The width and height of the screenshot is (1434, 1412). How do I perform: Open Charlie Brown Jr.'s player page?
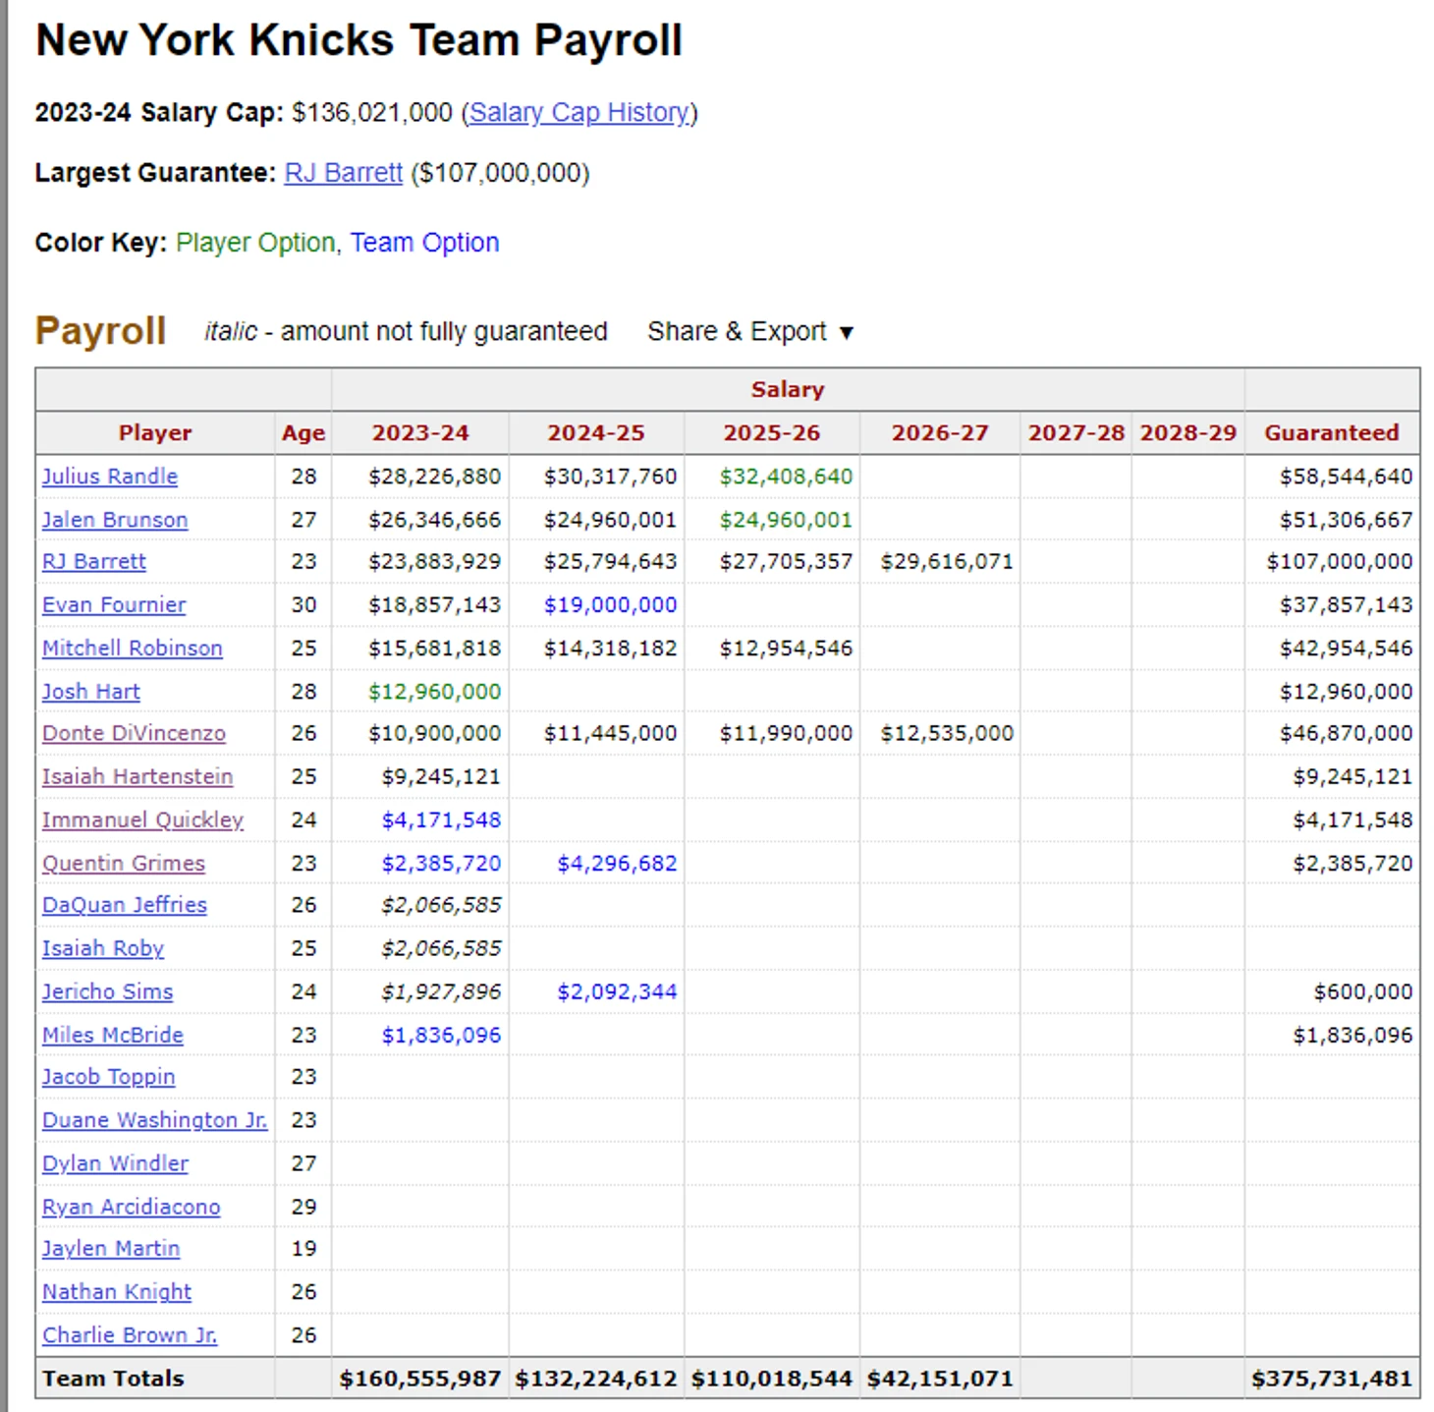tap(130, 1335)
